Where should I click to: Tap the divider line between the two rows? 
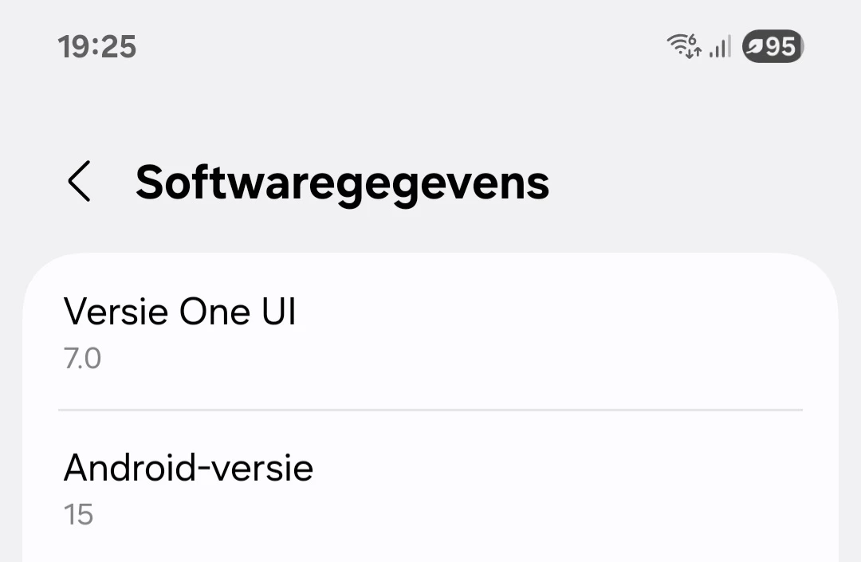(431, 411)
